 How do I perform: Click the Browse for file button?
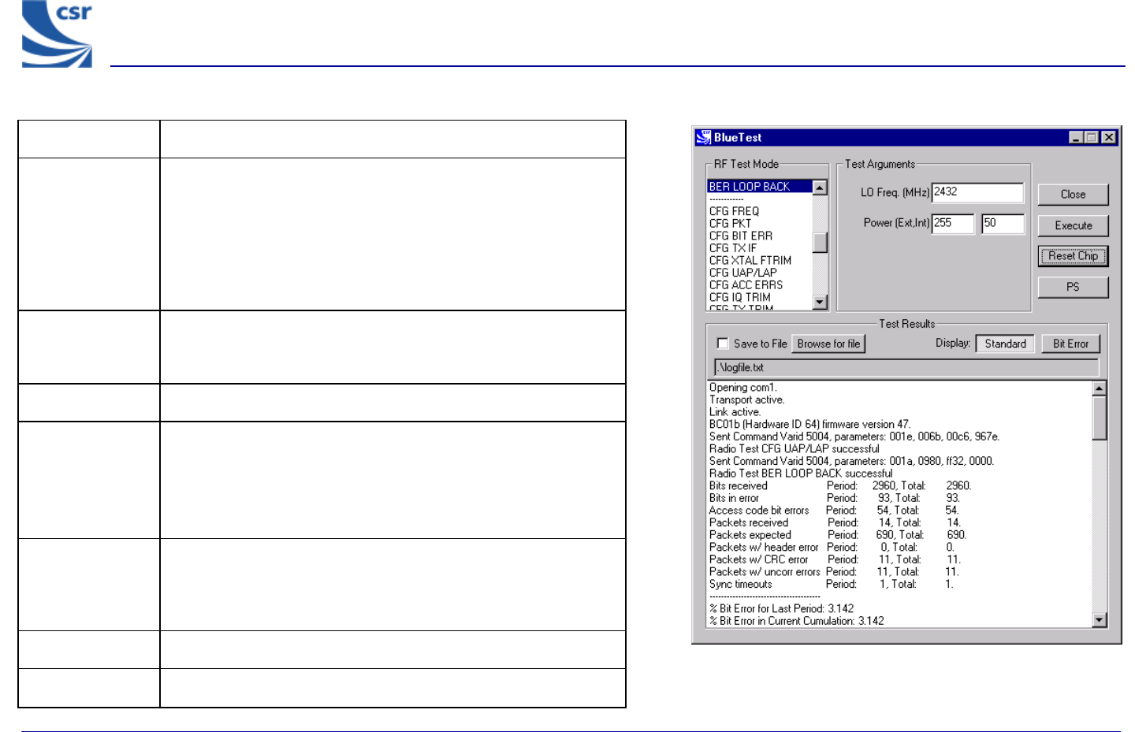tap(828, 344)
